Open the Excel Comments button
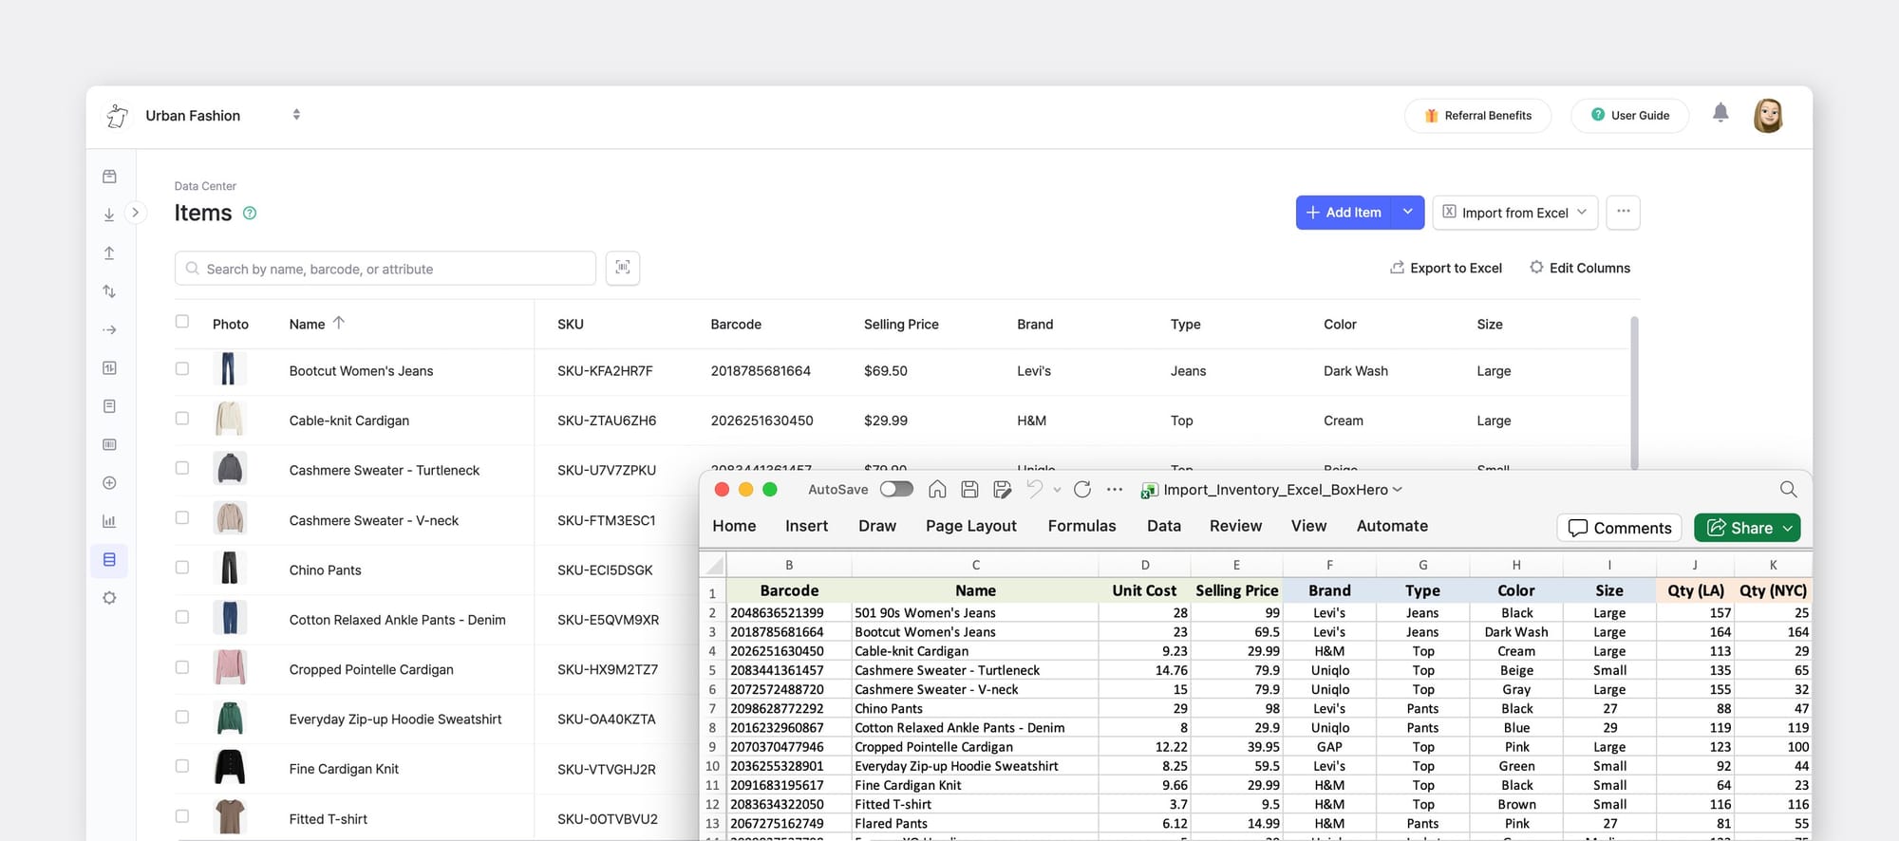The width and height of the screenshot is (1899, 841). click(1619, 528)
